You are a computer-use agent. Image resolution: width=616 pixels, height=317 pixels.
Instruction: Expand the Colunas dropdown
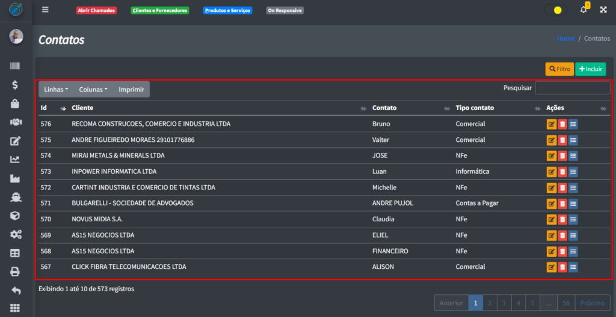(93, 90)
